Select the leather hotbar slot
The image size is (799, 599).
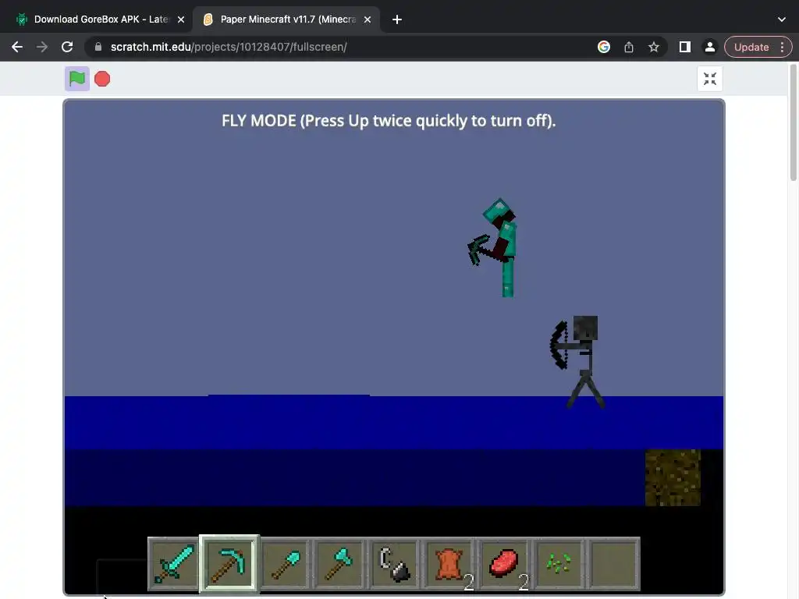[450, 564]
